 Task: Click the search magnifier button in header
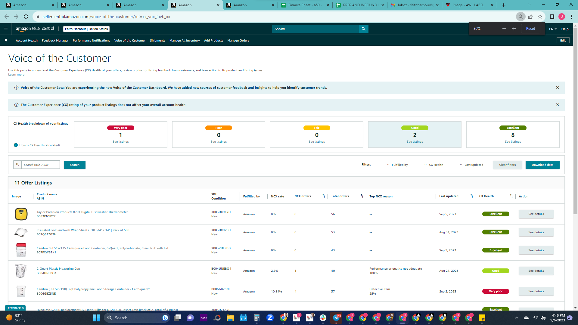[x=363, y=29]
